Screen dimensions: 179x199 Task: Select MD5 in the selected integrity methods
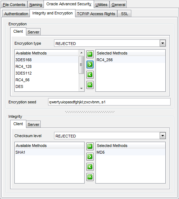point(131,152)
